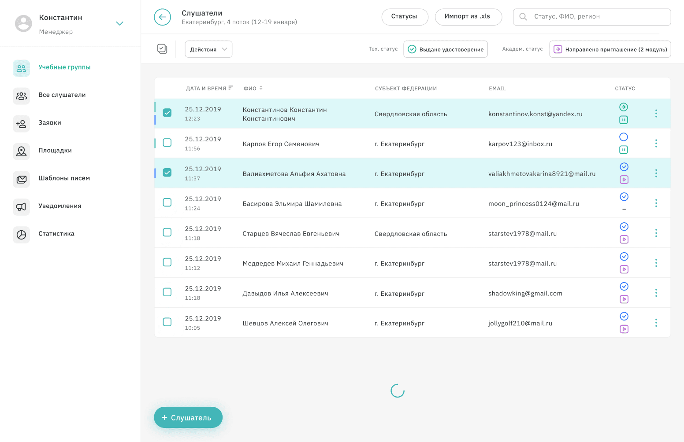Open three-dot menu for Шевцов Алексей Олегович

[656, 323]
